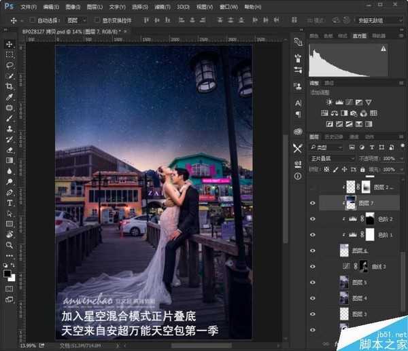Open the 正片叠底 blend mode dropdown
The height and width of the screenshot is (351, 408).
click(332, 158)
